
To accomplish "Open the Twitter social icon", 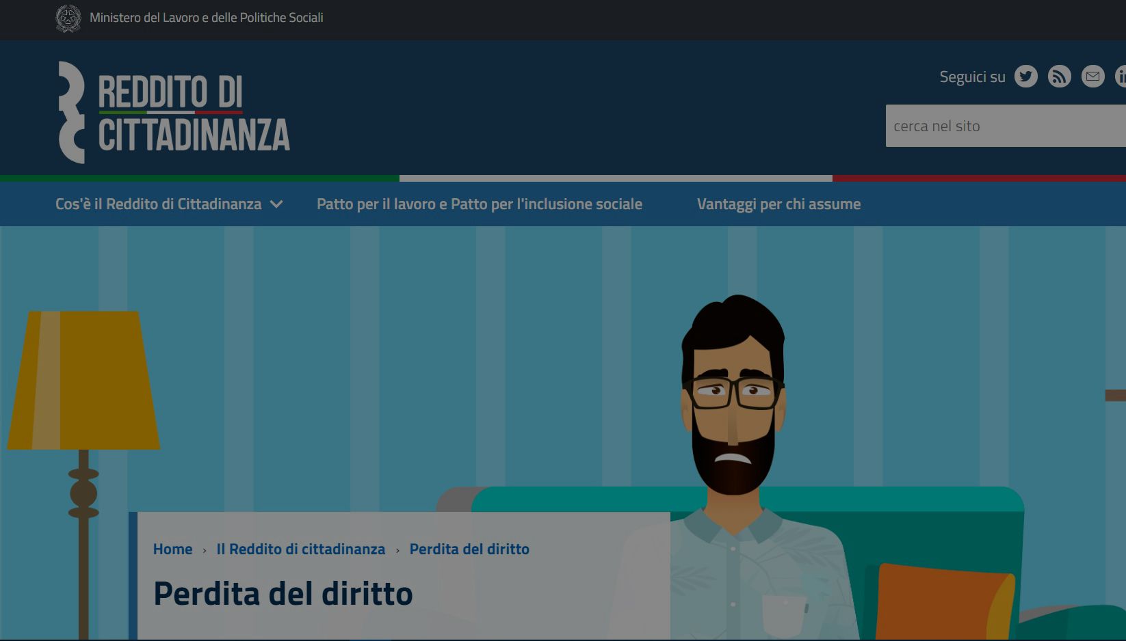I will point(1025,77).
